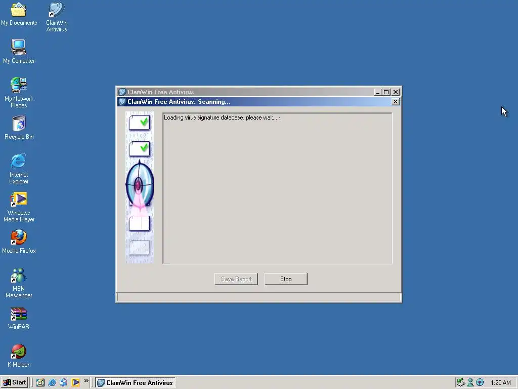Click the Start button

(14, 382)
